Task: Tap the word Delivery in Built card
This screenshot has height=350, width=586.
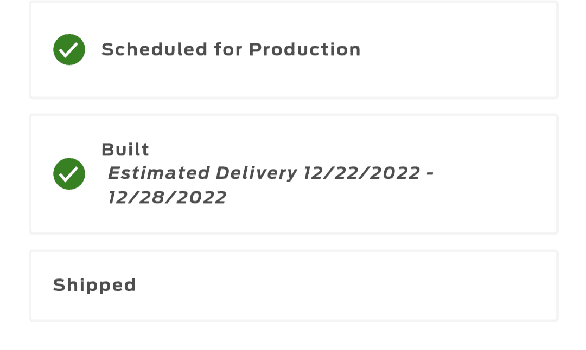Action: coord(256,173)
